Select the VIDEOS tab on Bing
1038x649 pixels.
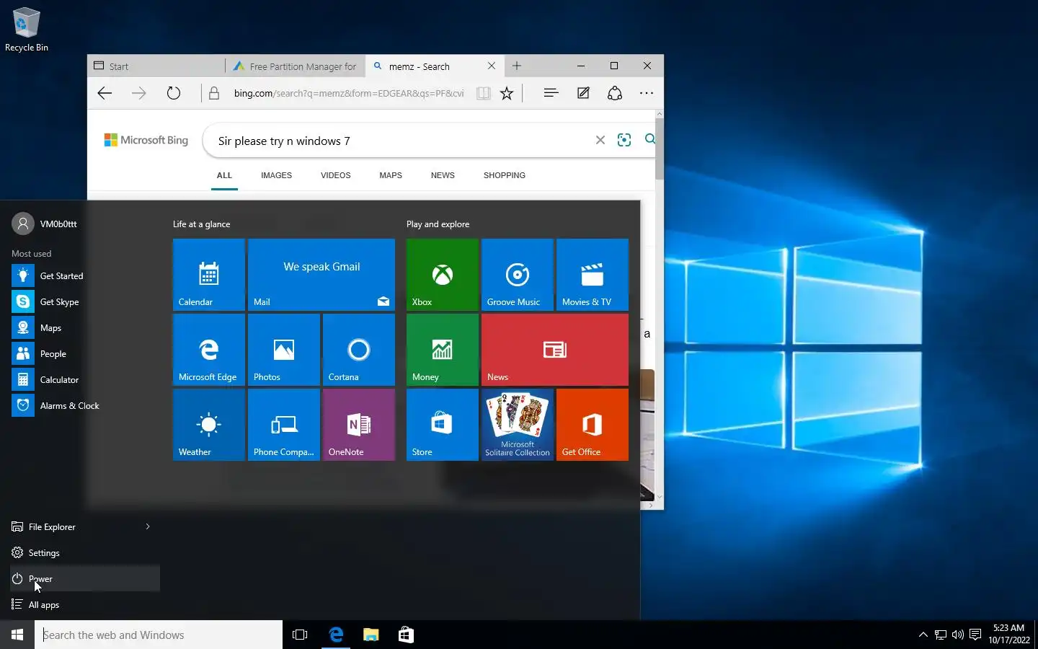336,175
